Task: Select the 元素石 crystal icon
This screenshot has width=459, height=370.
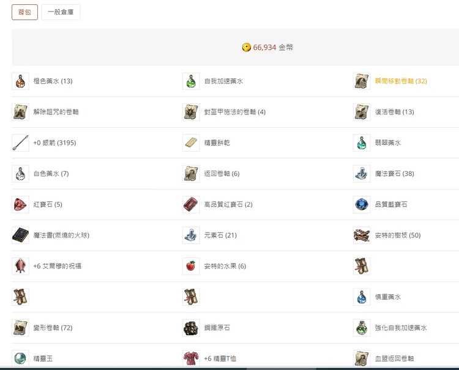Action: (191, 235)
